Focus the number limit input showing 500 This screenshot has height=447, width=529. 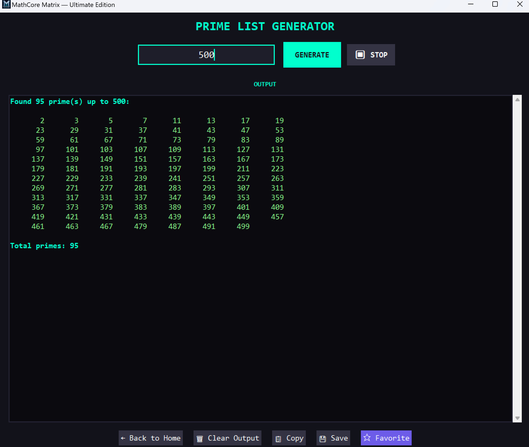click(x=206, y=55)
